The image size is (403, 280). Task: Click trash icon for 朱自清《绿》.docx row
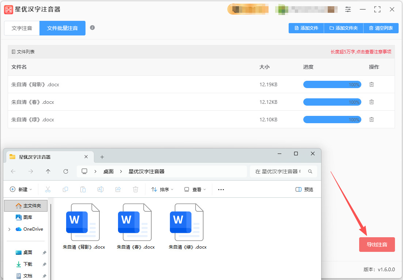click(x=372, y=120)
